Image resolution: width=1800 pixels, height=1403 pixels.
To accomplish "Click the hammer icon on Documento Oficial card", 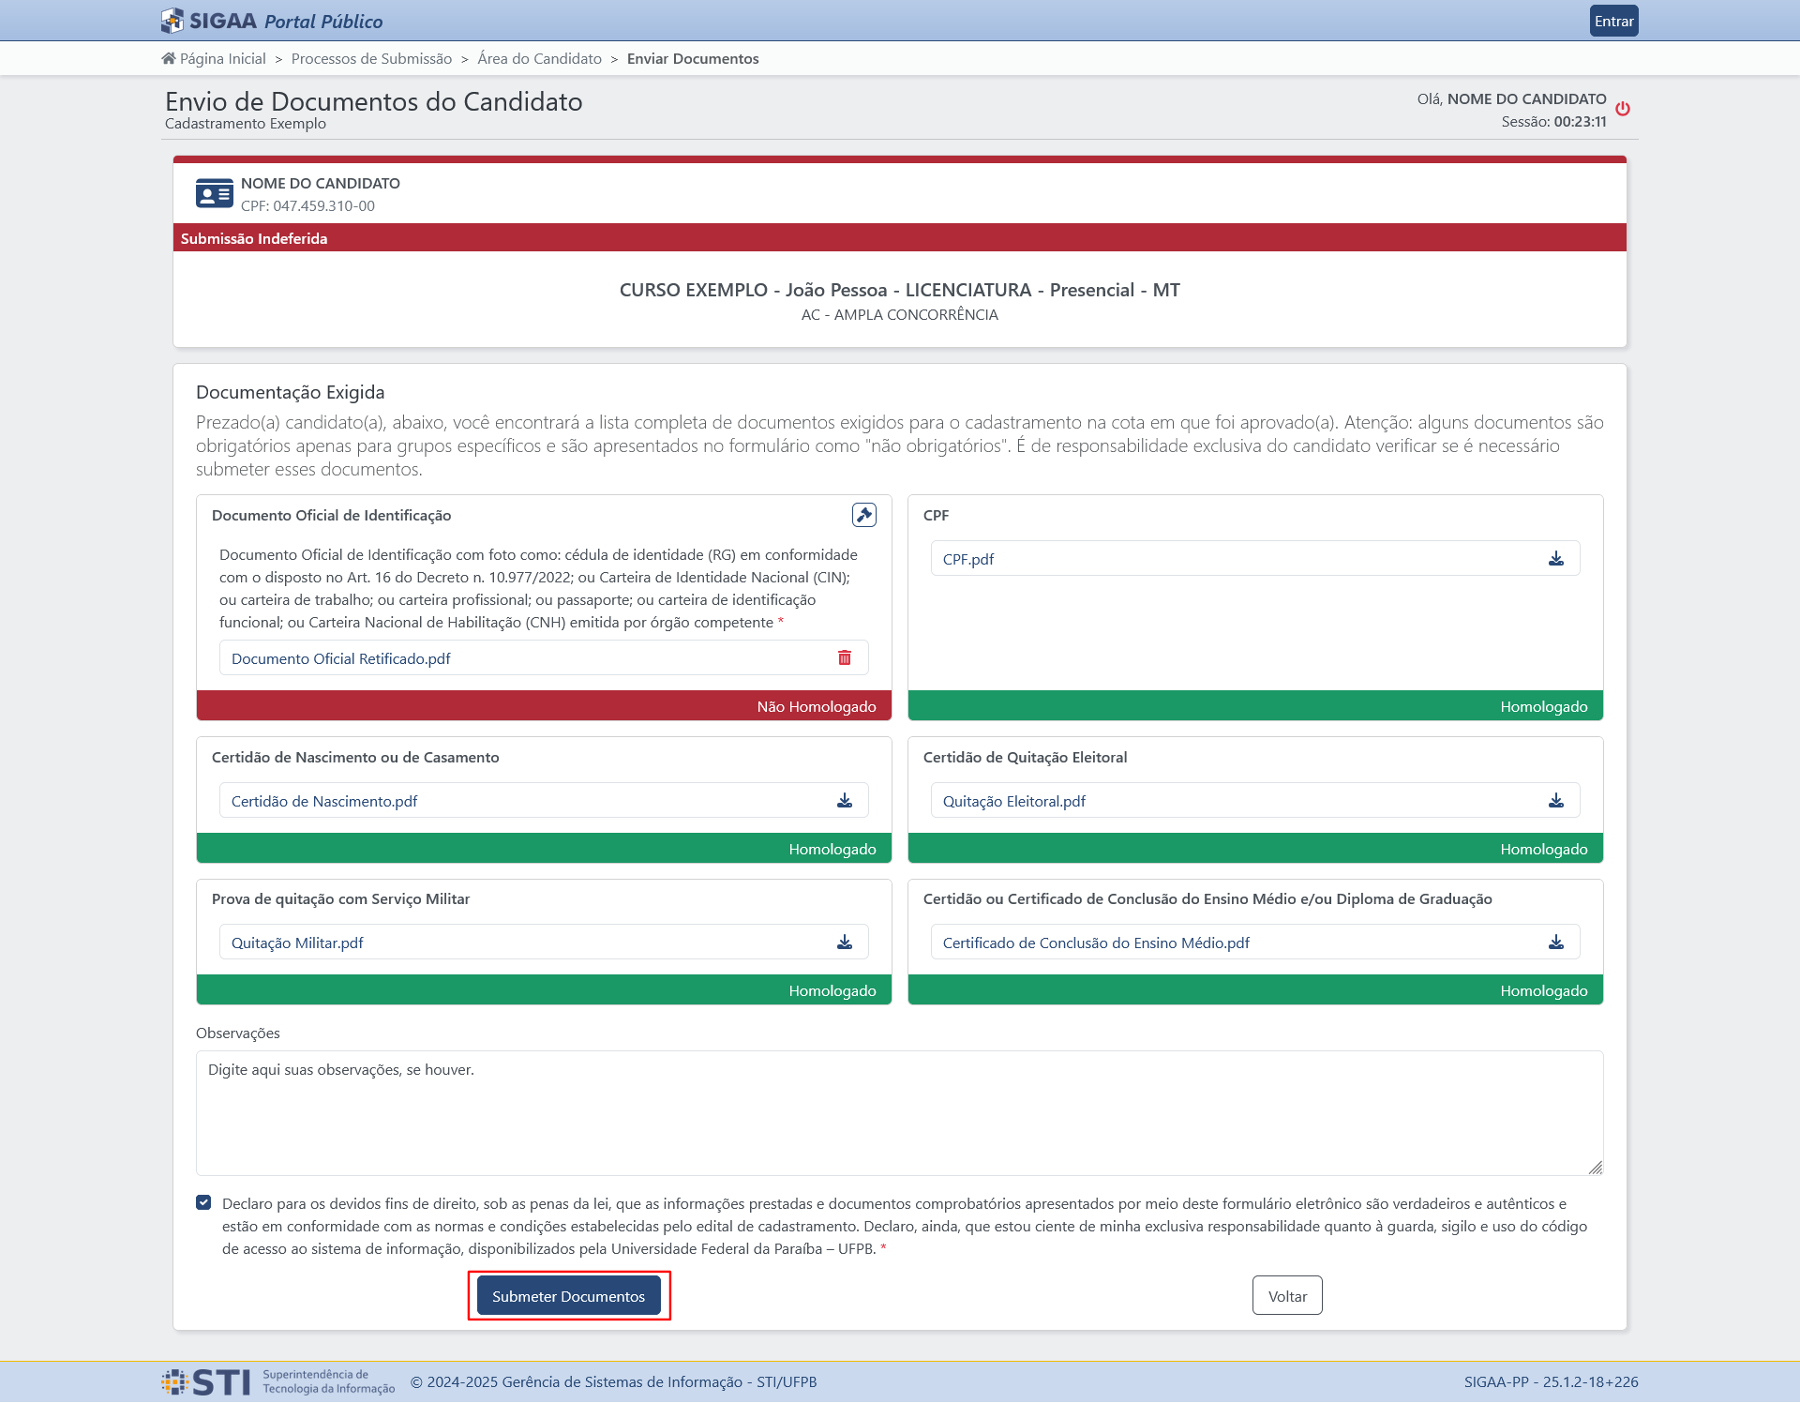I will tap(864, 515).
